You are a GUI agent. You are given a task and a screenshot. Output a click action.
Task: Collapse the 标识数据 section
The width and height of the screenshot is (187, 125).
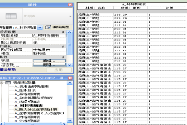(x=63, y=32)
